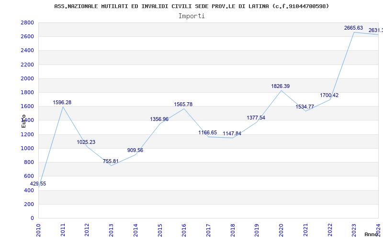The width and height of the screenshot is (383, 239).
Task: Click the Euro axis title
Action: pyautogui.click(x=23, y=121)
